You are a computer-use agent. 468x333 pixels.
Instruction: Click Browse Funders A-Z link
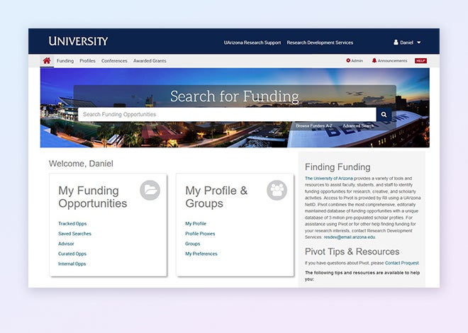pos(313,126)
